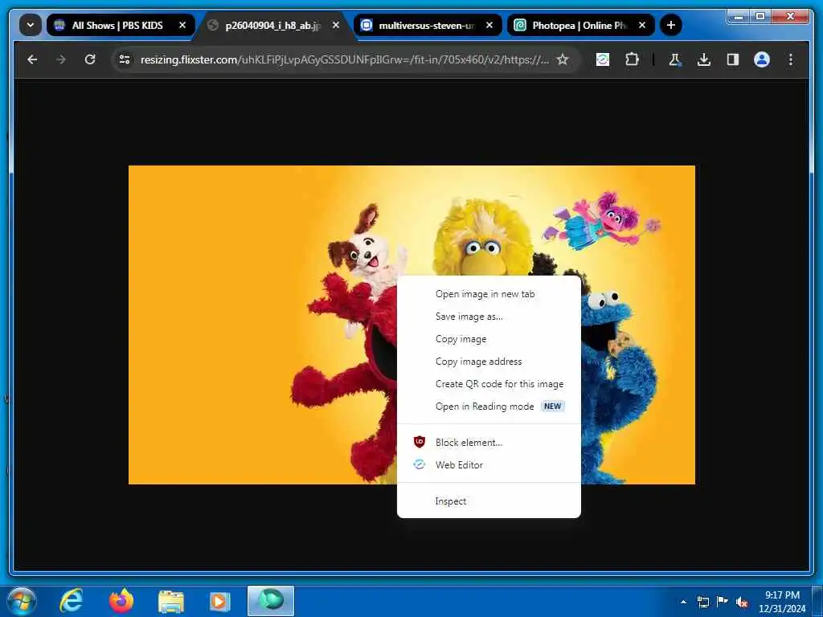Show the Downloads panel

coord(704,59)
